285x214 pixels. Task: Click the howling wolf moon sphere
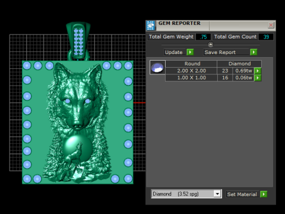(x=78, y=149)
